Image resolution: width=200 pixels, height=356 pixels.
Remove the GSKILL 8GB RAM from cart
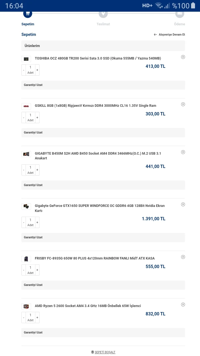point(183,104)
